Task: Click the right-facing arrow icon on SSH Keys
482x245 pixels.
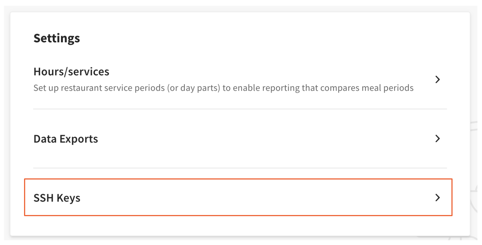Action: click(x=438, y=198)
